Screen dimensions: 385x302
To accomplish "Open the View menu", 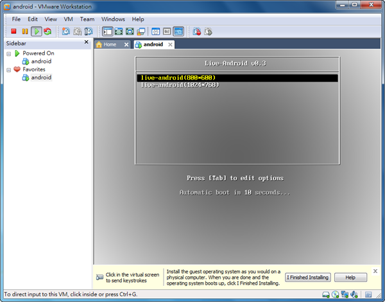I will (51, 19).
